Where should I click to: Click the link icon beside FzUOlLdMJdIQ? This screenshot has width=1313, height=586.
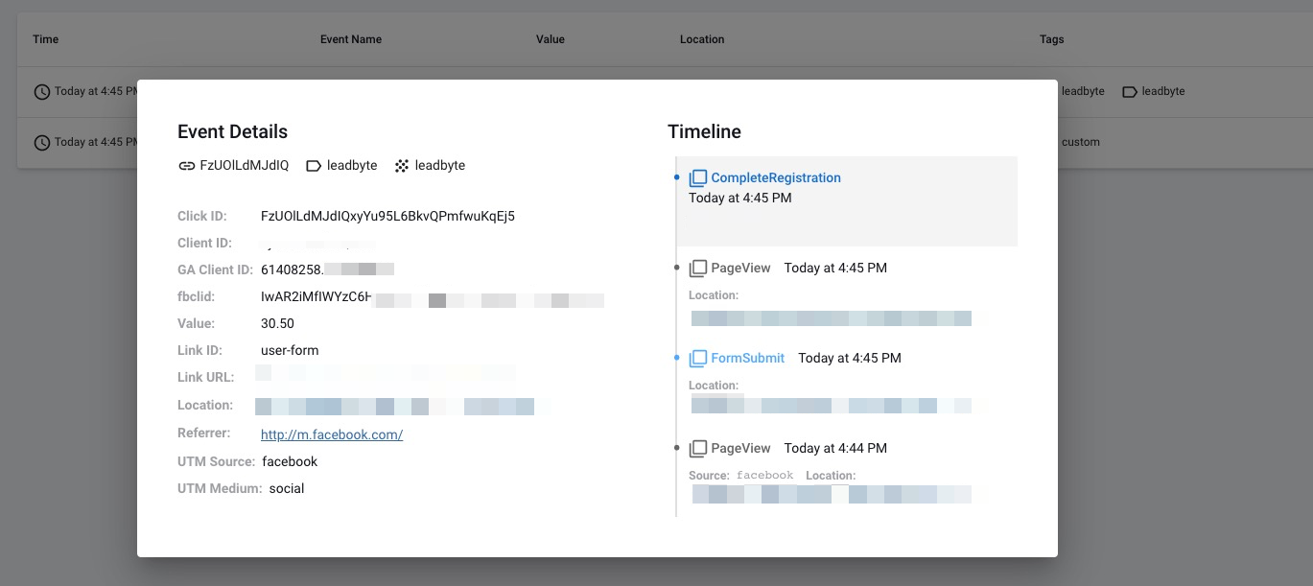[186, 166]
